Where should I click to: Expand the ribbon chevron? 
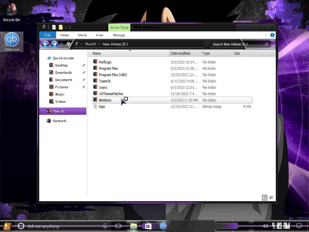pos(266,35)
